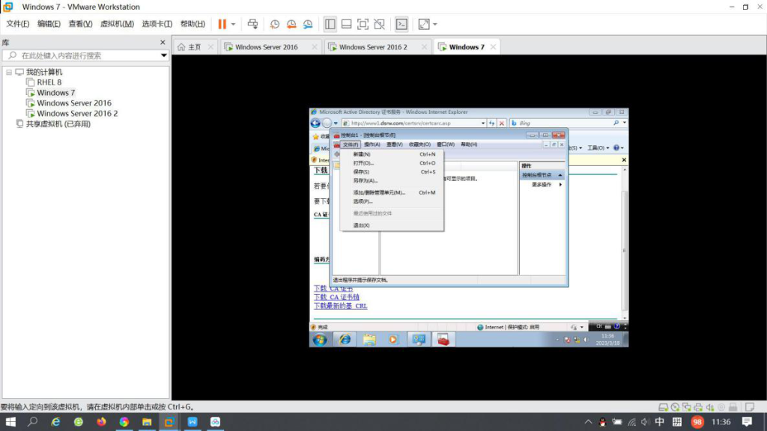The width and height of the screenshot is (767, 431).
Task: Choose 退出(X) from the file menu
Action: pos(392,225)
